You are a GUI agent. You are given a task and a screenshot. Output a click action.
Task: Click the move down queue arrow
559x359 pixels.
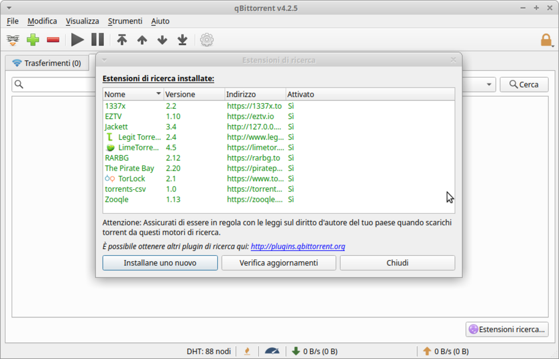(x=162, y=40)
